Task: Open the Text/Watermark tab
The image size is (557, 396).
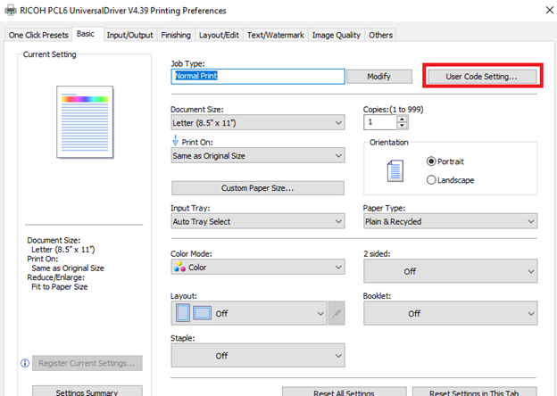Action: pyautogui.click(x=276, y=35)
